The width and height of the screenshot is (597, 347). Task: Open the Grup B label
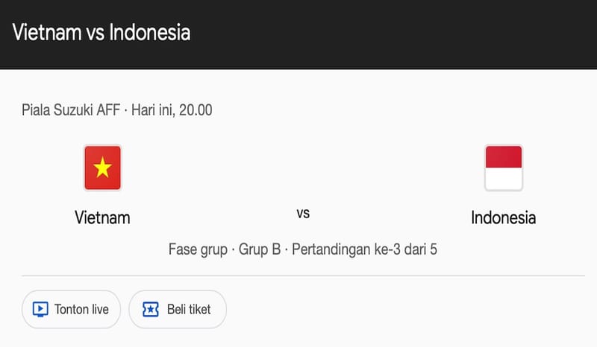click(260, 249)
